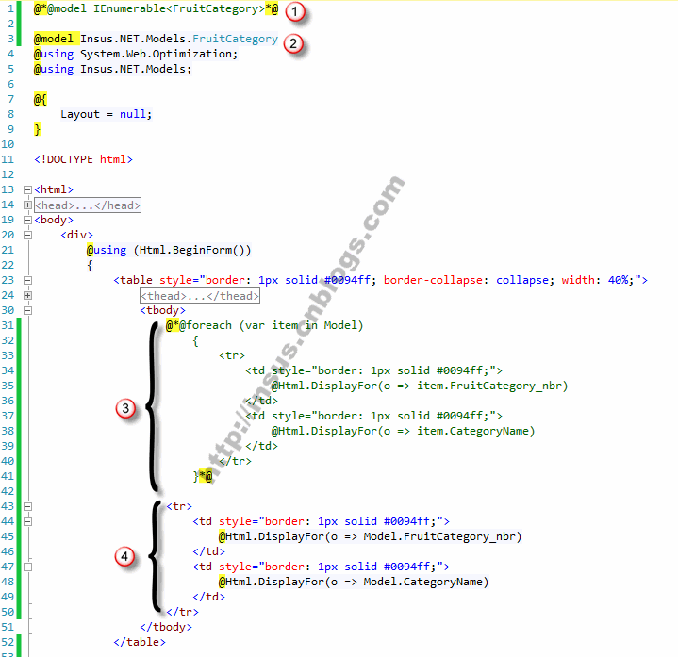This screenshot has width=678, height=657.
Task: Click 'width' in the table style attribute
Action: (578, 280)
